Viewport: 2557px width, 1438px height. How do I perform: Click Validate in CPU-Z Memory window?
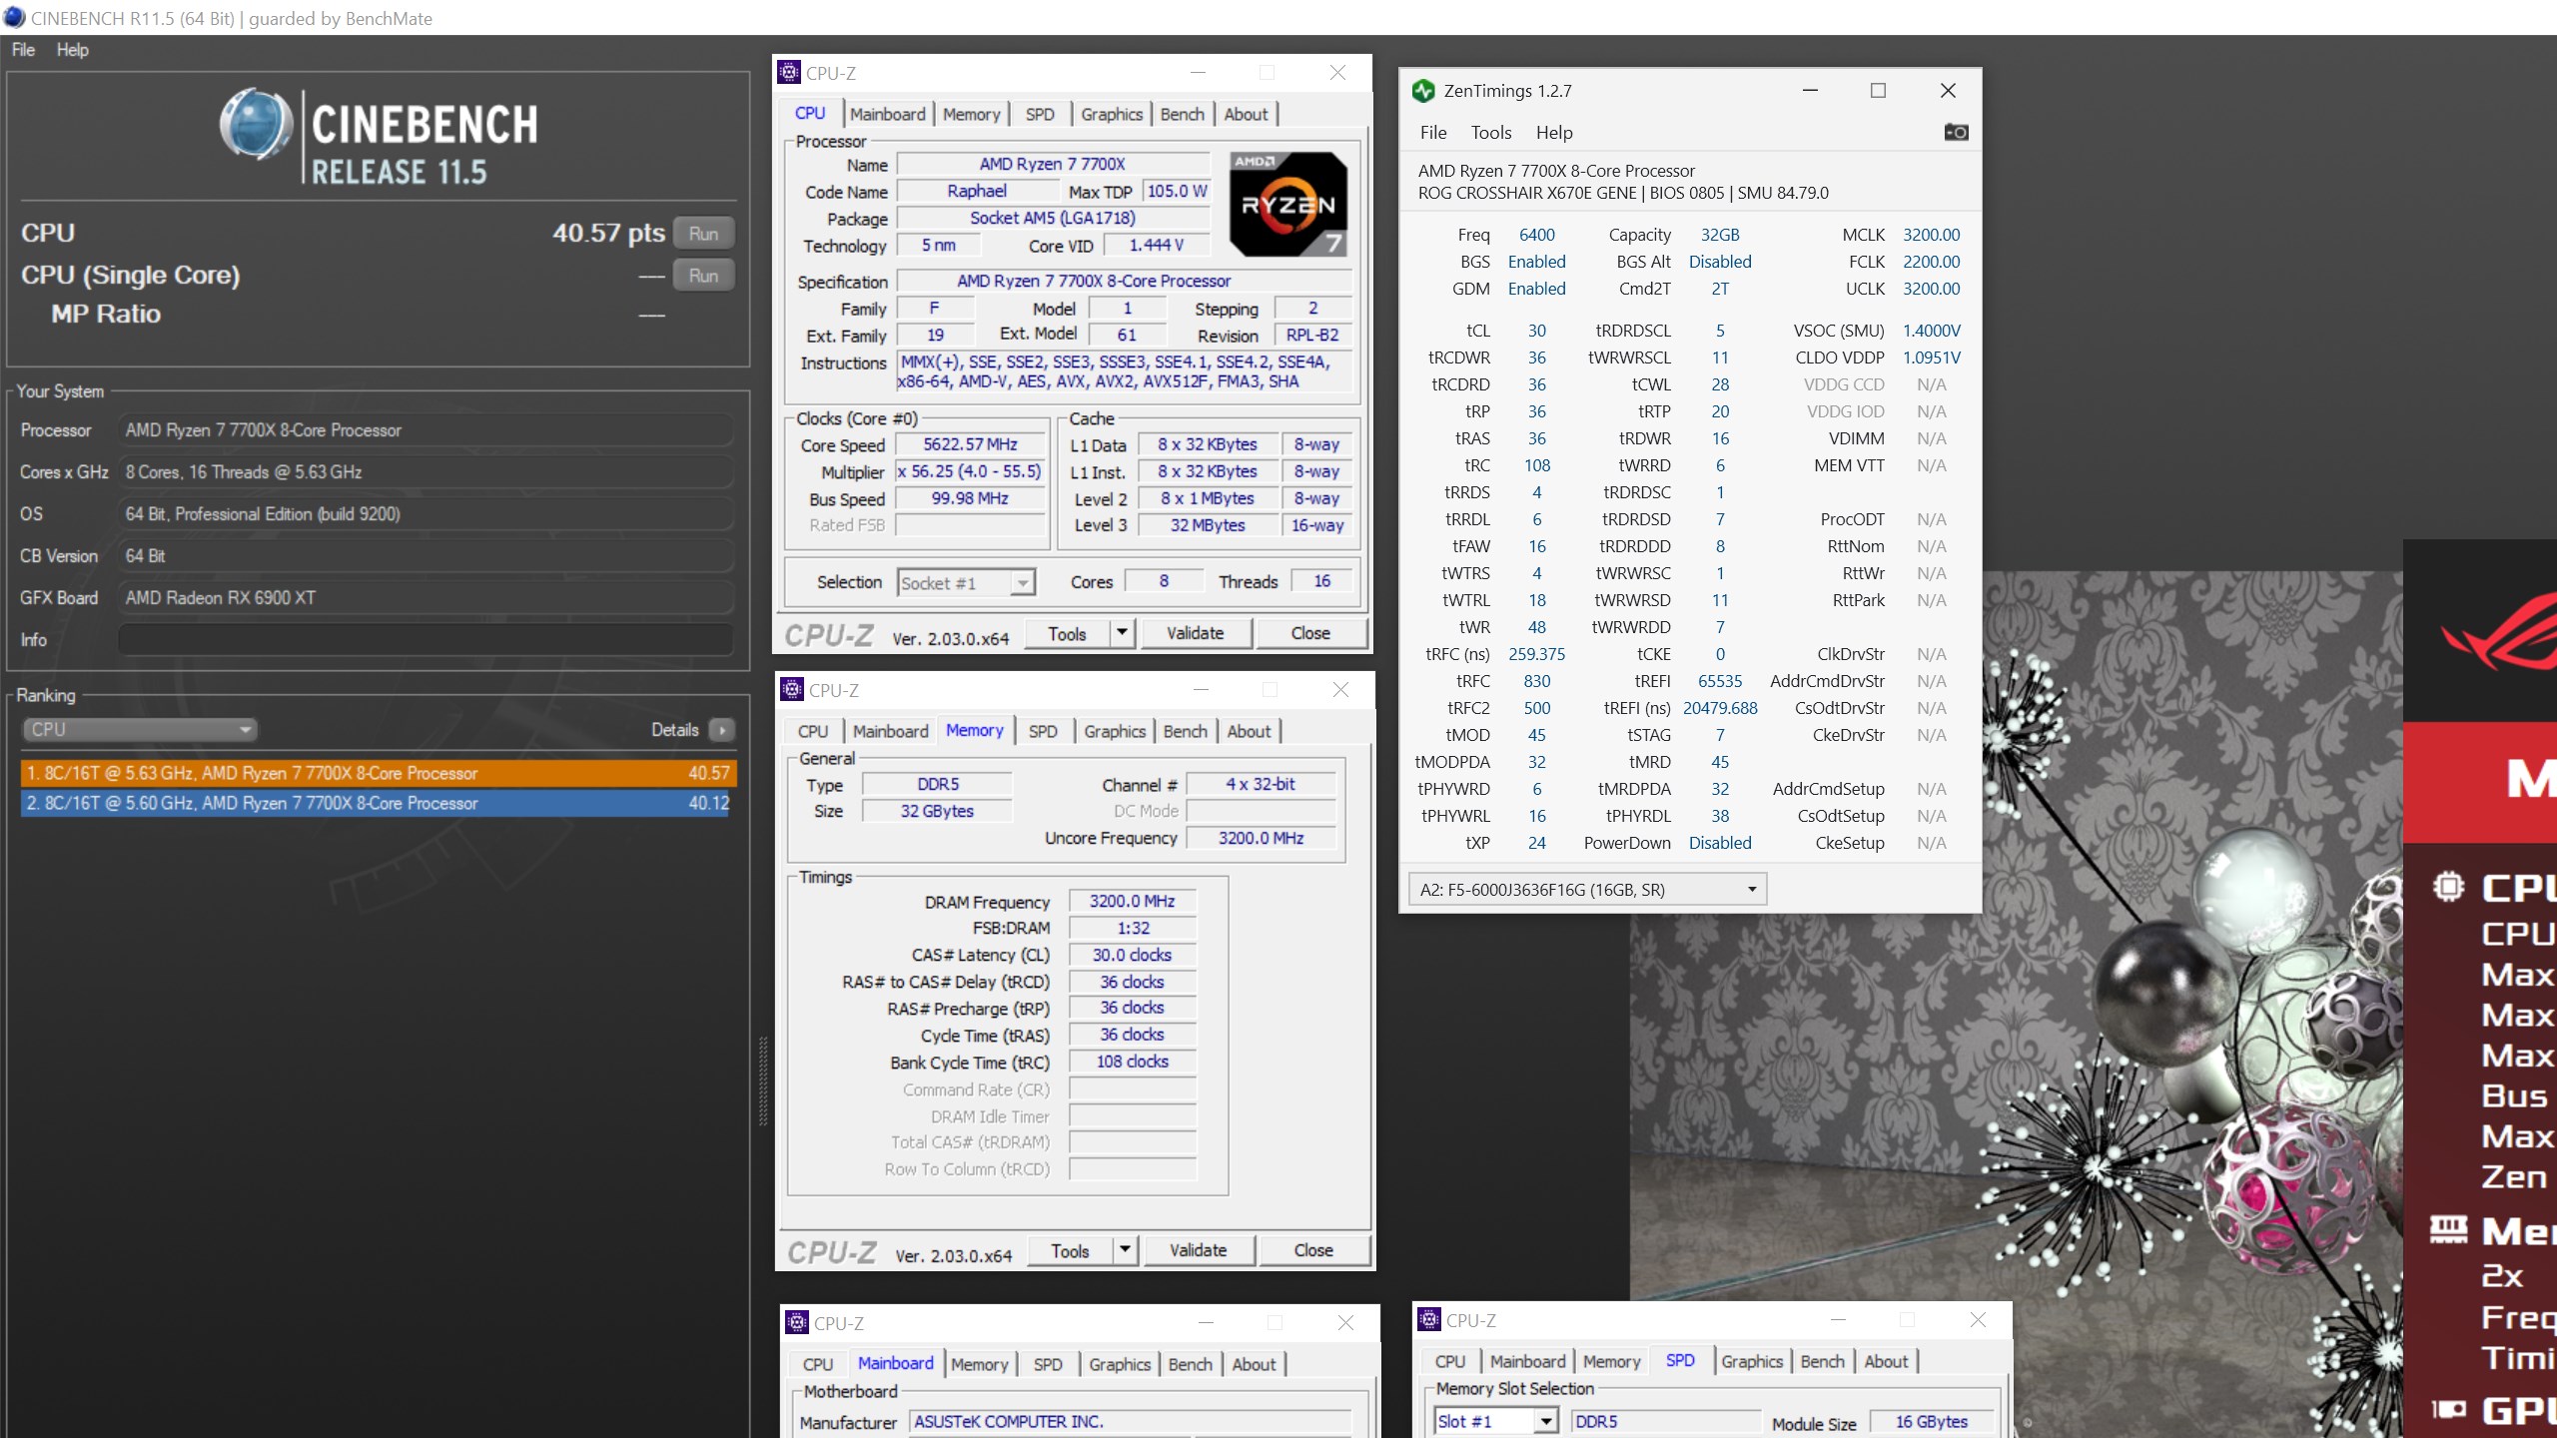click(1198, 1250)
